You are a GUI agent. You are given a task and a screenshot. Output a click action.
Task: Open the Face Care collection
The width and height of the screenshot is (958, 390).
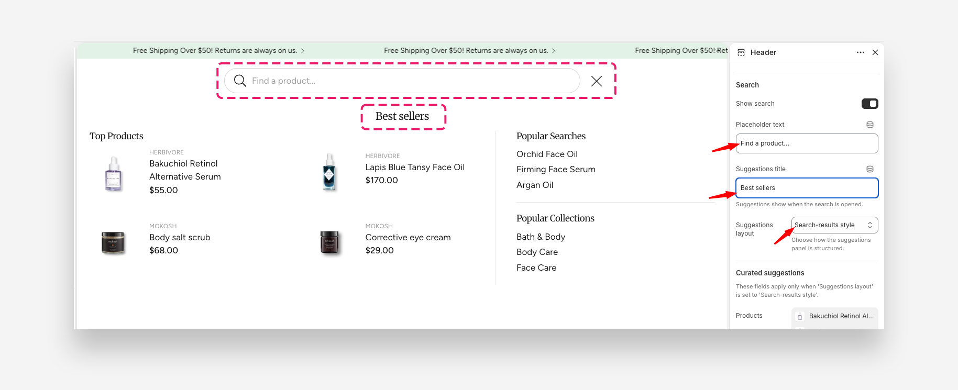pos(536,268)
